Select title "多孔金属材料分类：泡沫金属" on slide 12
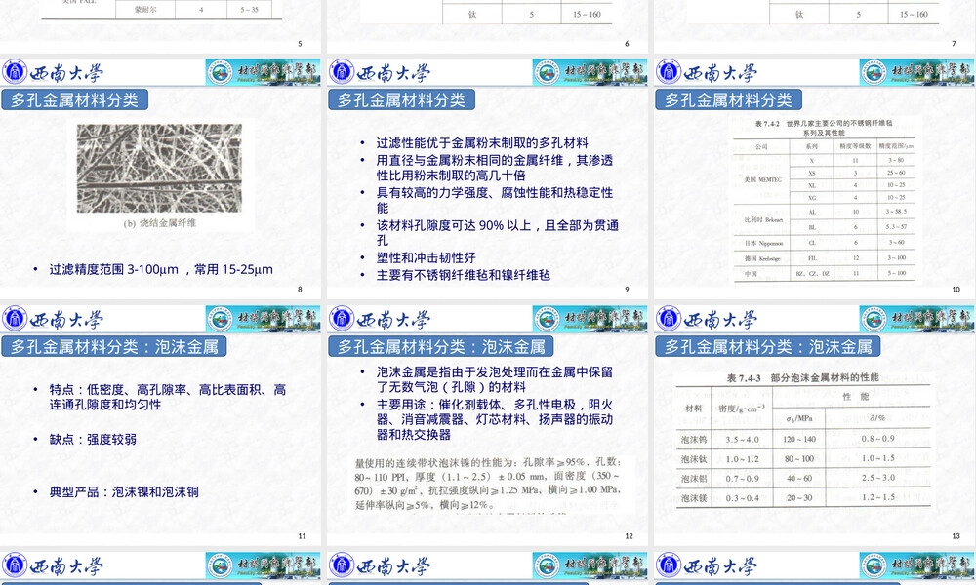Viewport: 976px width, 585px height. (441, 347)
